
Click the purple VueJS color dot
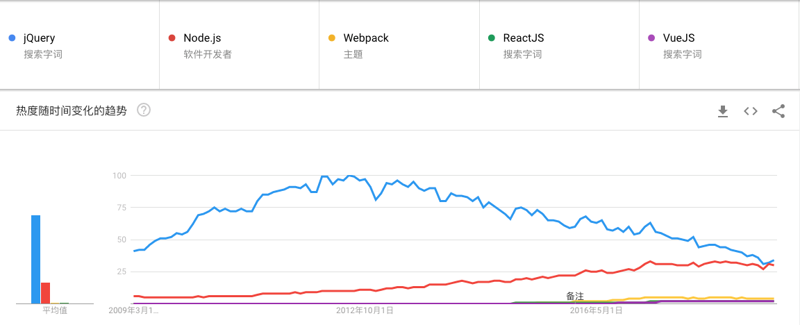pos(651,38)
